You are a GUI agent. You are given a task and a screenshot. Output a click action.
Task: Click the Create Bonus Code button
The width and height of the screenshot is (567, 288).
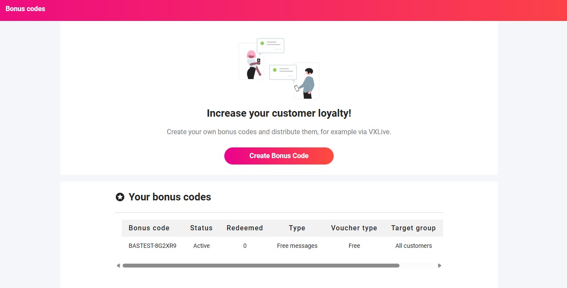coord(279,156)
